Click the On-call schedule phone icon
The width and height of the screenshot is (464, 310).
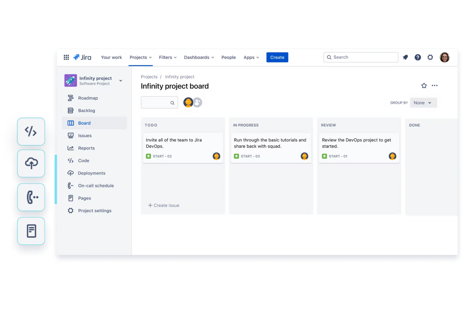[x=71, y=186]
